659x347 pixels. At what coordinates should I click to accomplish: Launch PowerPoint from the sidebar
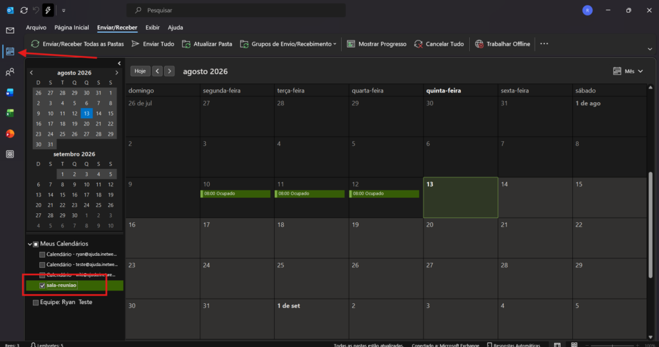coord(10,134)
